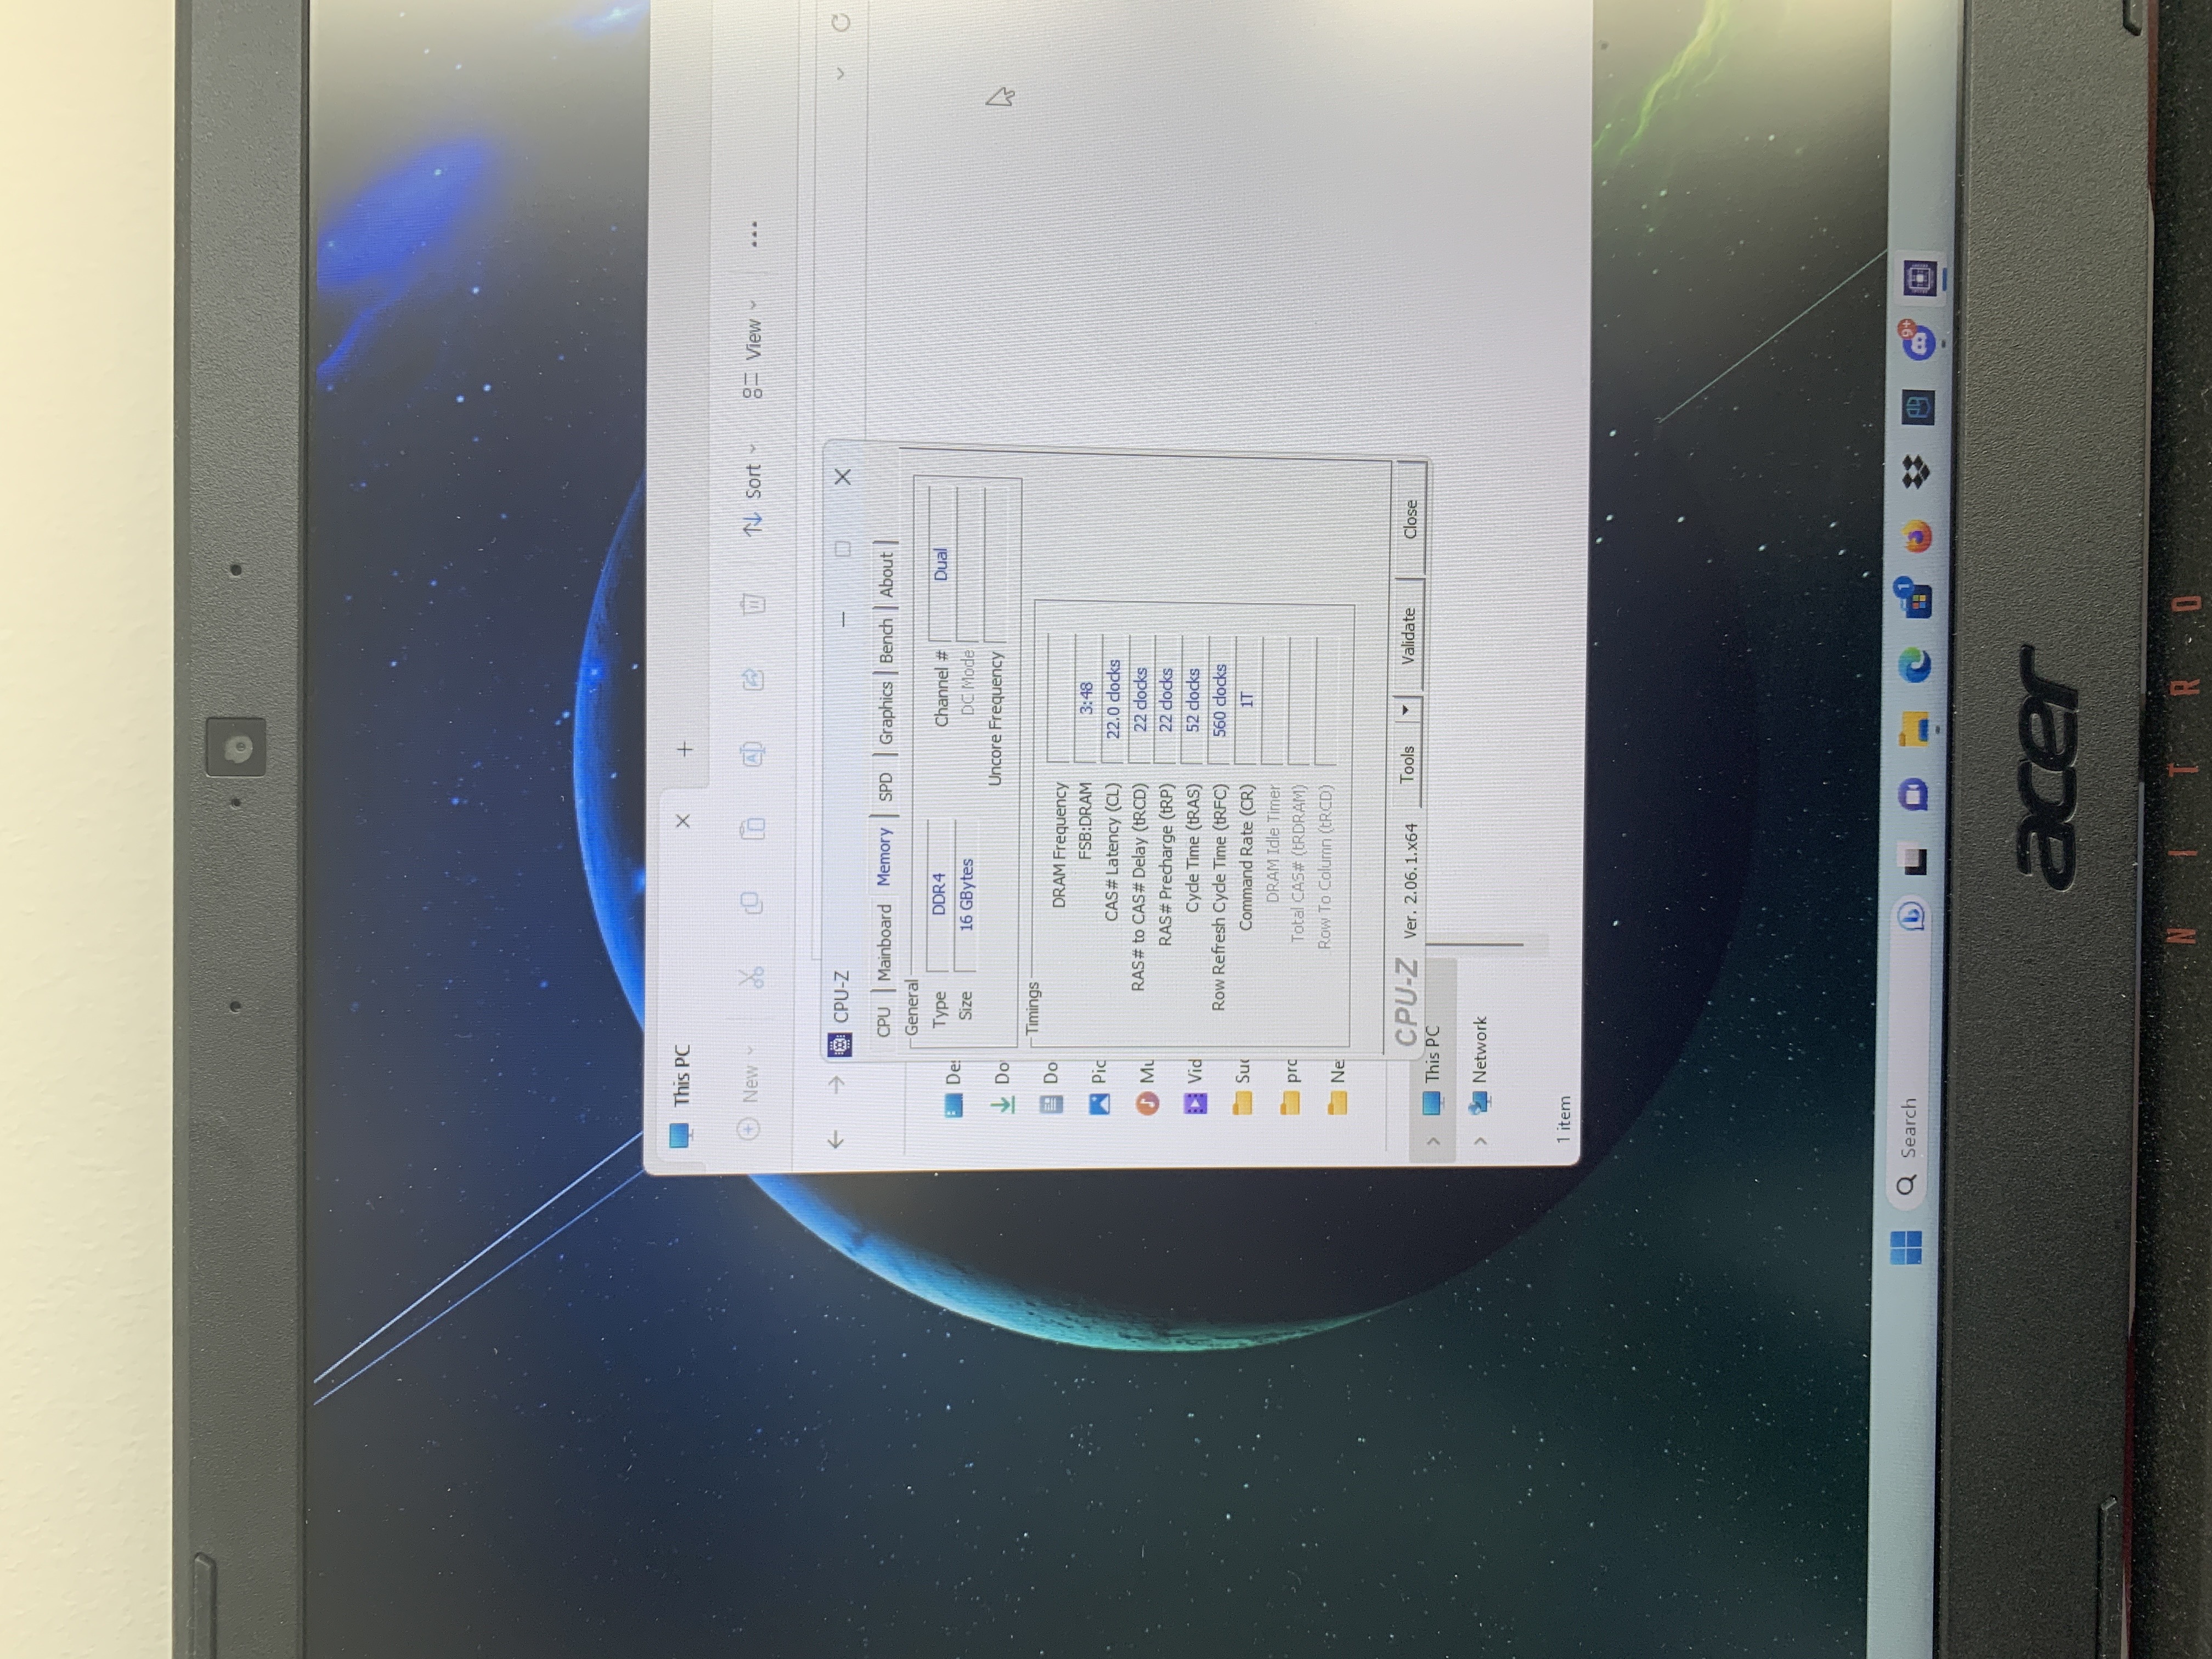Viewport: 2212px width, 1659px height.
Task: Open the Music quick access folder
Action: 1147,1087
